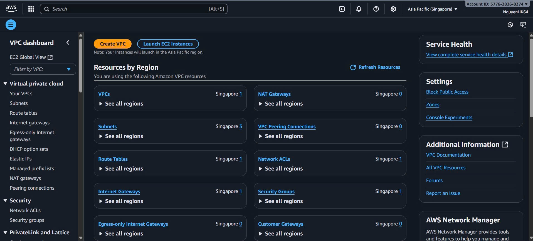This screenshot has width=533, height=241.
Task: Click the external link icon next to EC2 Global View
Action: (x=50, y=57)
